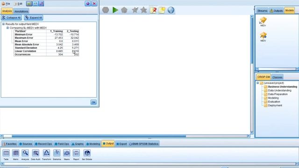This screenshot has width=299, height=168.
Task: Select the Analysis output node
Action: (25, 154)
